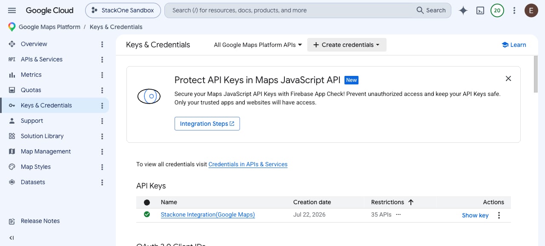Open the more options dots beside Support
Image resolution: width=545 pixels, height=246 pixels.
click(x=102, y=121)
